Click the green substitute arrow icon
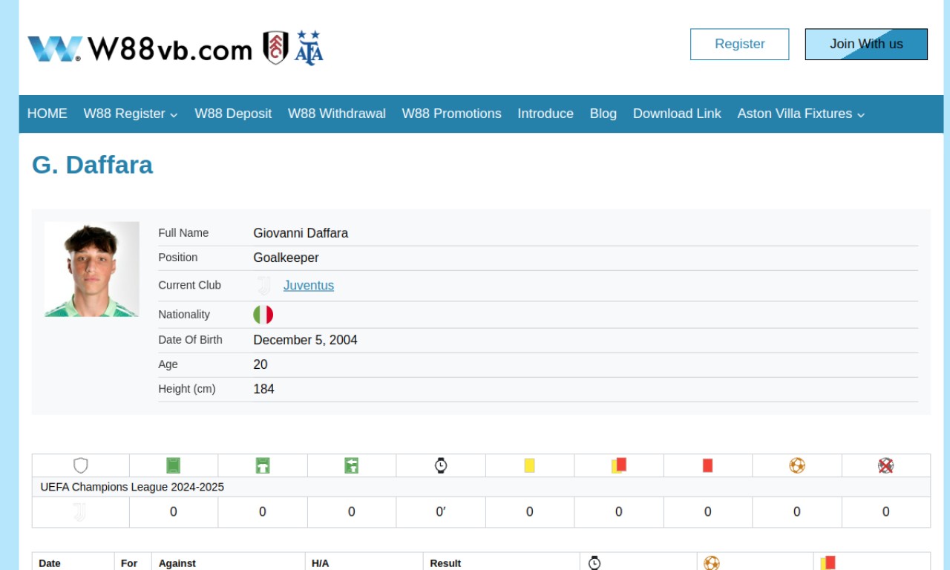Screen dimensions: 950x570 (x=352, y=465)
